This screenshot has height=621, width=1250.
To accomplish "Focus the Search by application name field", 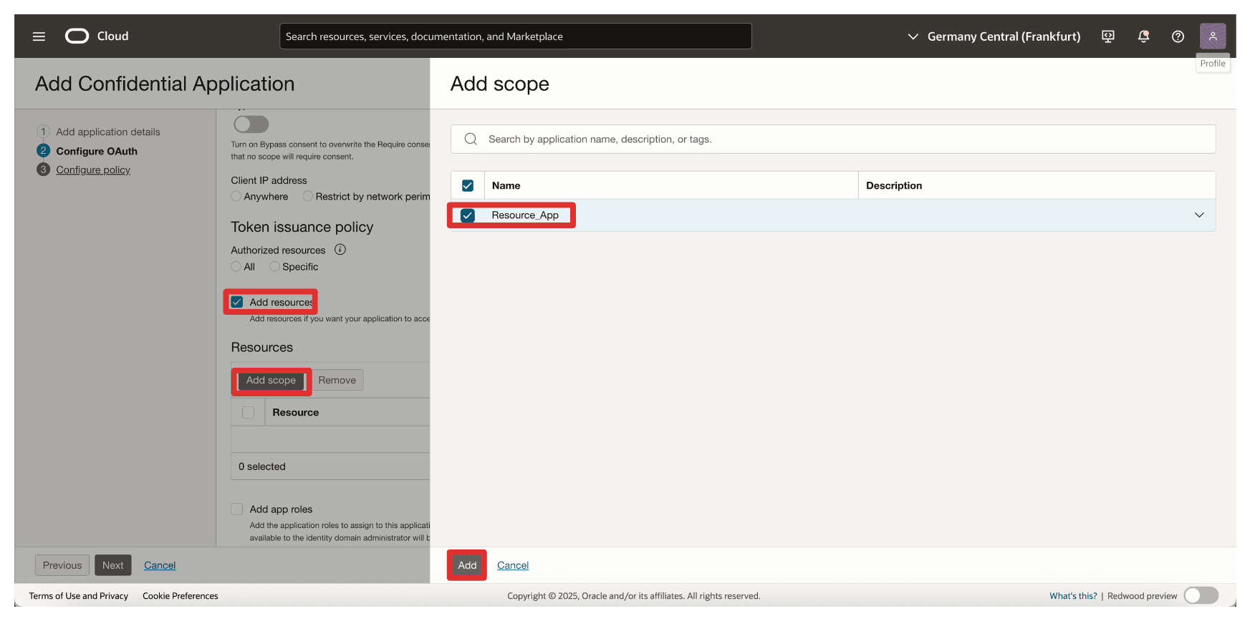I will tap(833, 139).
